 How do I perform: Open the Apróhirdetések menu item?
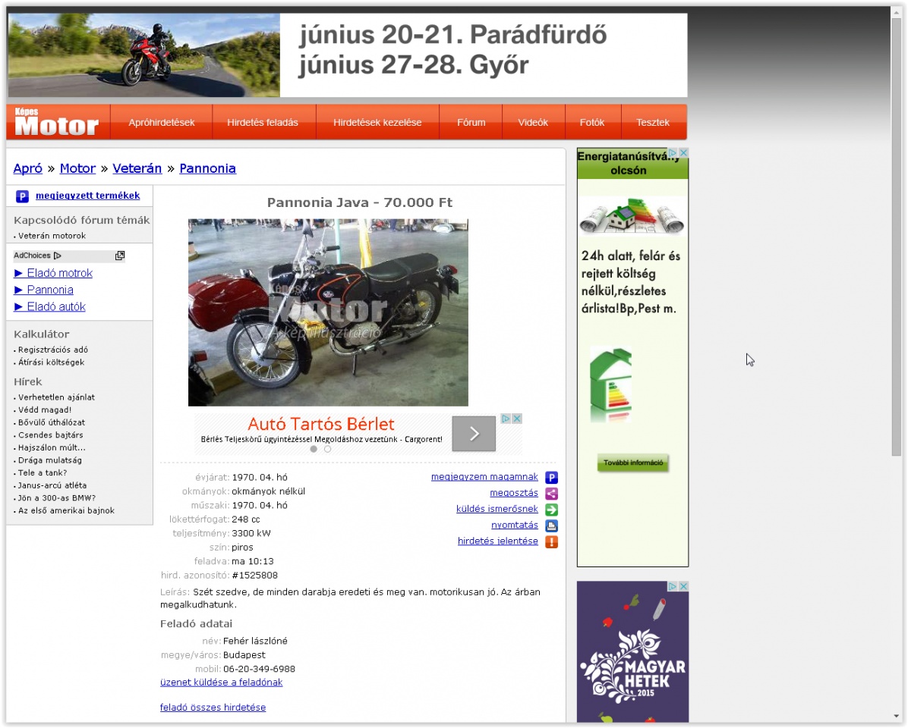[x=162, y=123]
